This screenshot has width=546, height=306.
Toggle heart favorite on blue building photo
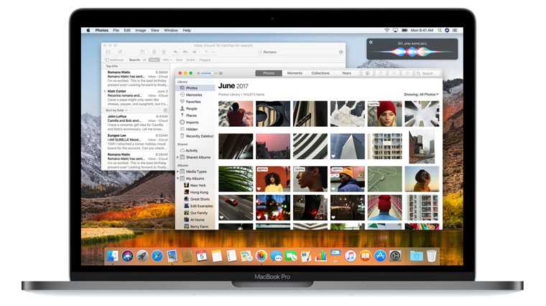point(333,156)
